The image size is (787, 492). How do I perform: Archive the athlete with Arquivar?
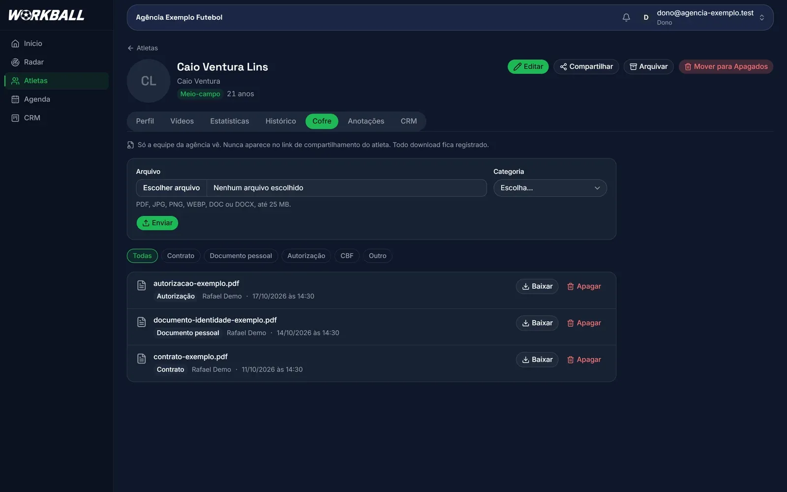click(x=649, y=66)
